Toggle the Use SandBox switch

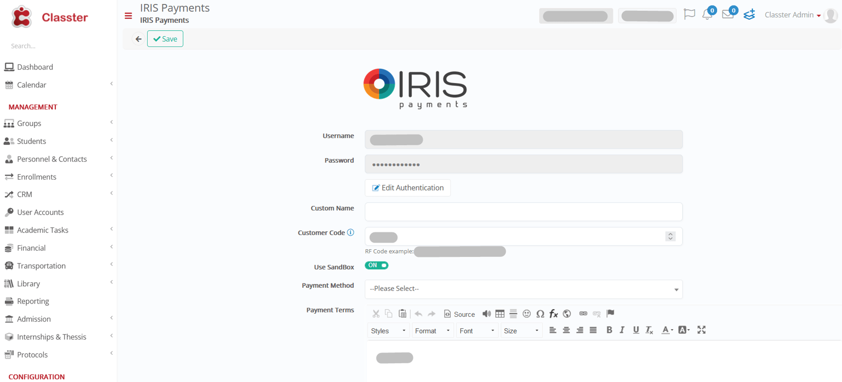(x=377, y=265)
